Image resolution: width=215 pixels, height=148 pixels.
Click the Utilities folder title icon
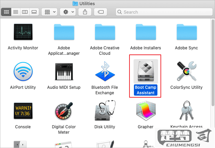point(75,3)
